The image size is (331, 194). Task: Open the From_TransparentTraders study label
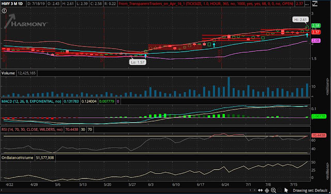tap(206, 4)
